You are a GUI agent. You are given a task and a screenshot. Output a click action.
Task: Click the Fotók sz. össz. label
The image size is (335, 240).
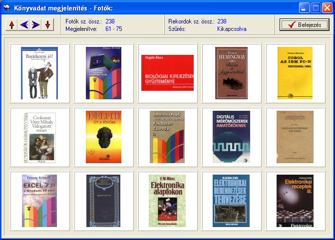tap(84, 21)
